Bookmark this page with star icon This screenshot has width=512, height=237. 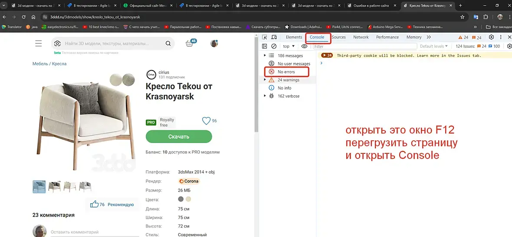[463, 17]
